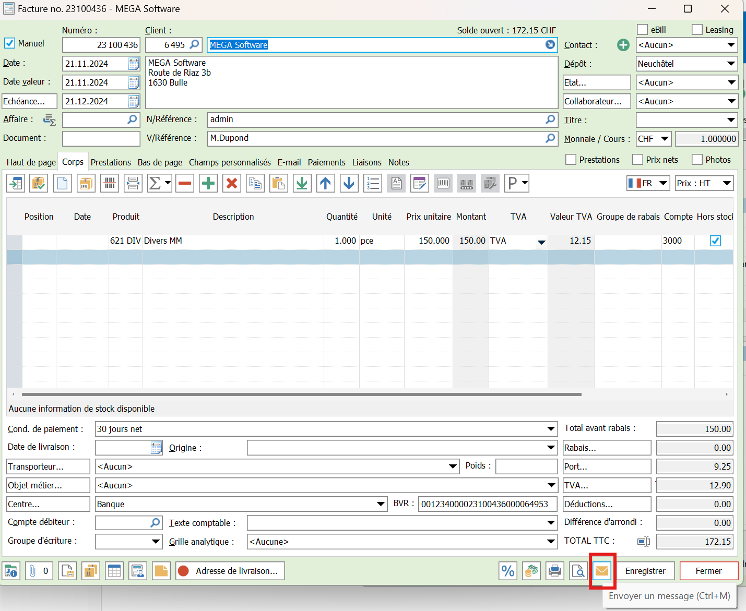Move line up with blue up arrow

[326, 183]
